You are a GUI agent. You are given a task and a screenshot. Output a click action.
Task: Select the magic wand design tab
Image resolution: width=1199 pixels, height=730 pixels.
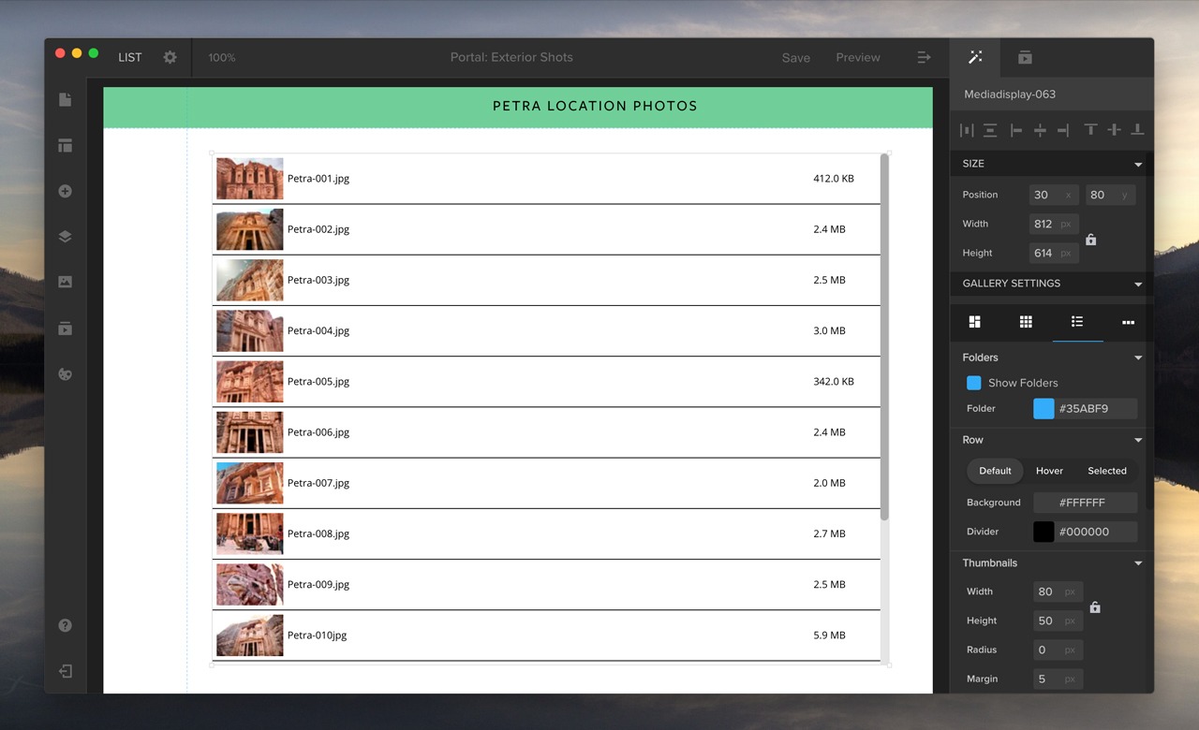tap(975, 57)
